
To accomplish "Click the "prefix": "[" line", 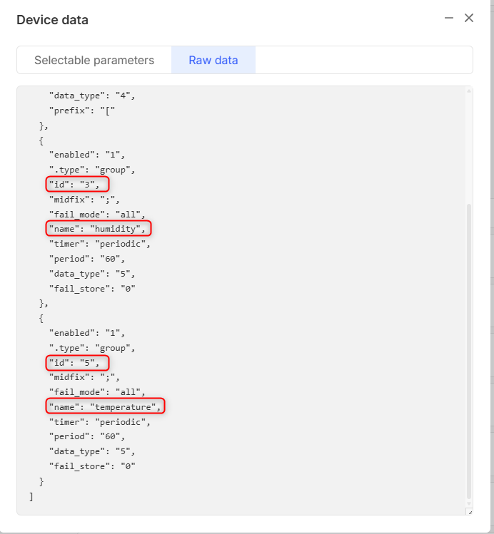I will [x=81, y=110].
